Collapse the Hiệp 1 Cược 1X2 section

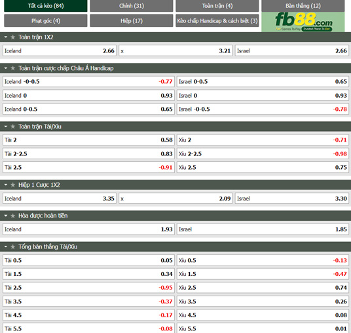(6, 185)
